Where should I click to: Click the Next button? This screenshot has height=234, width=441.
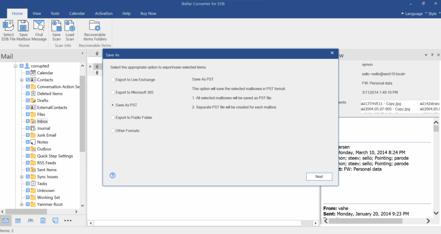(319, 177)
